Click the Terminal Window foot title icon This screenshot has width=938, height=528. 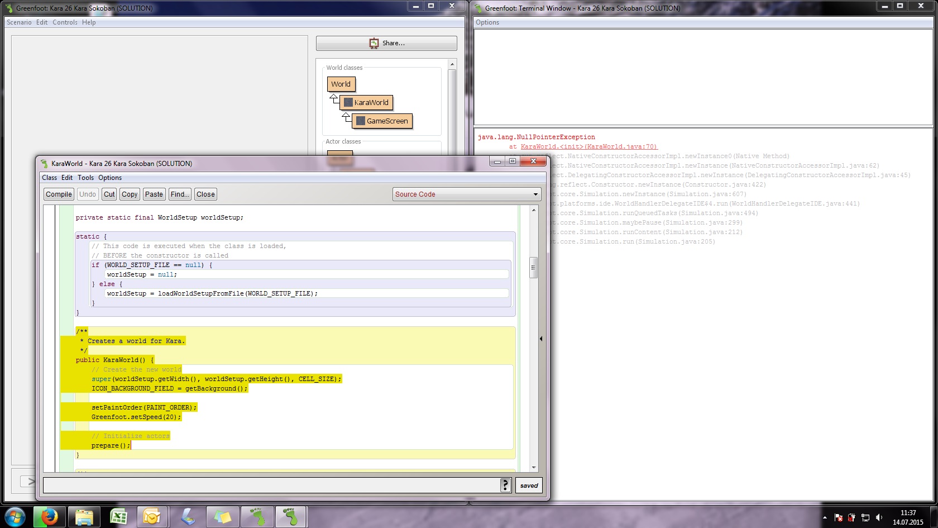coord(478,8)
